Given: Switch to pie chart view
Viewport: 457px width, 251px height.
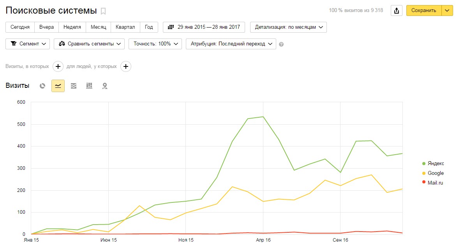Looking at the screenshot, I should 42,86.
